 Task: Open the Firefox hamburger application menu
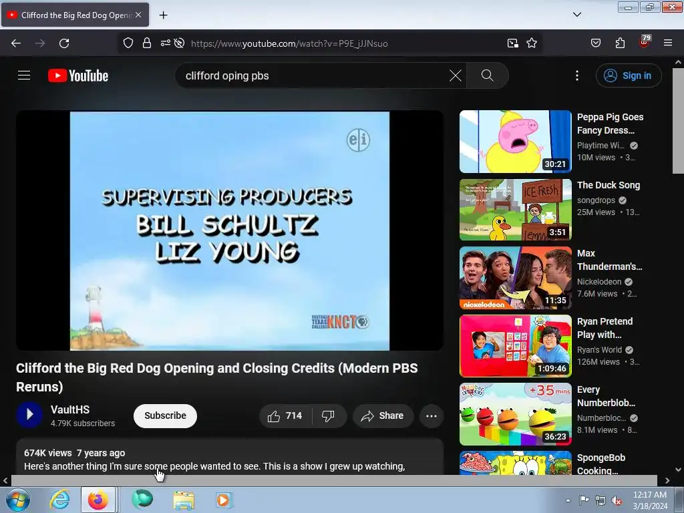pos(668,43)
